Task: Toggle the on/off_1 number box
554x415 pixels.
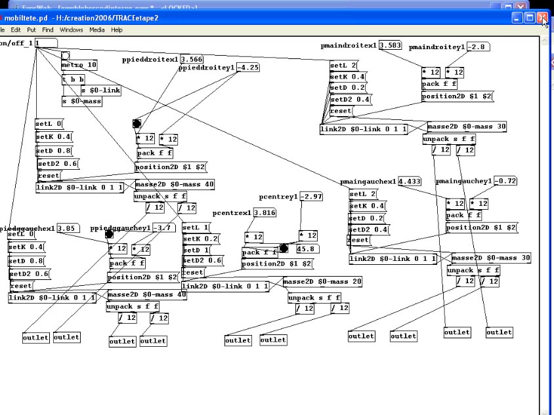Action: click(45, 43)
